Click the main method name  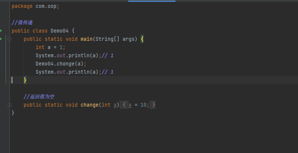tap(87, 39)
